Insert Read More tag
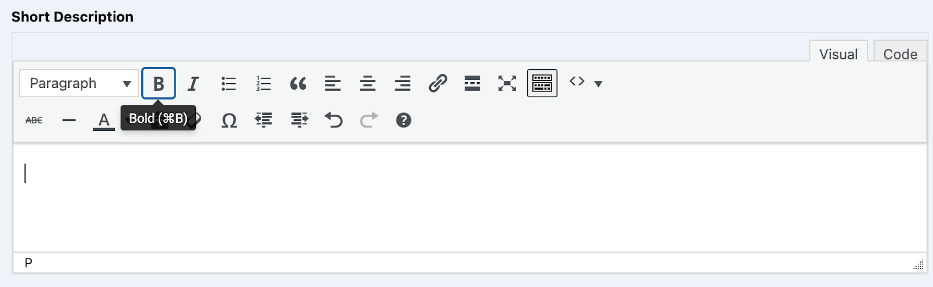The width and height of the screenshot is (933, 287). [x=472, y=83]
